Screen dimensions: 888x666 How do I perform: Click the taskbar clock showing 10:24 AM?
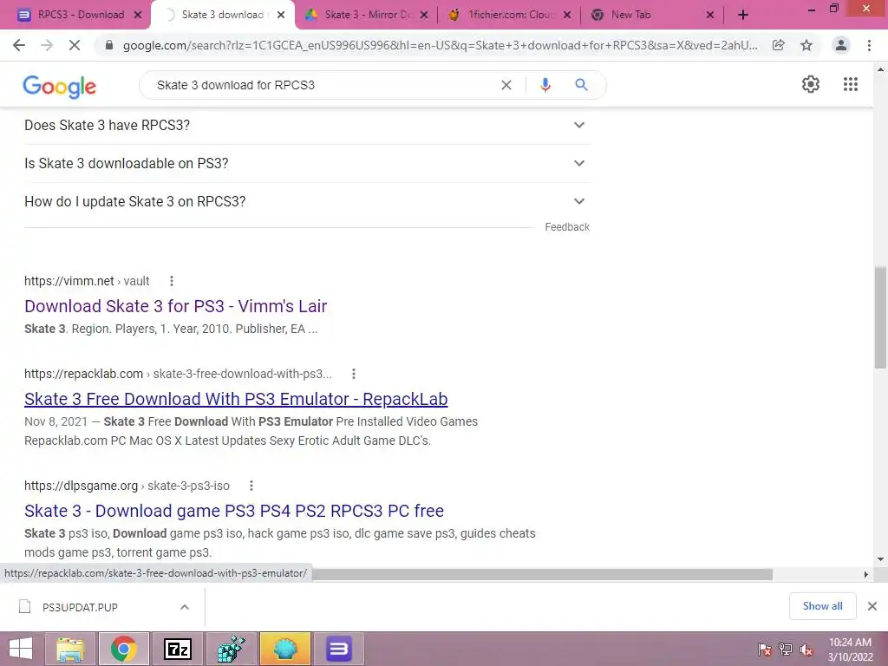click(x=850, y=650)
